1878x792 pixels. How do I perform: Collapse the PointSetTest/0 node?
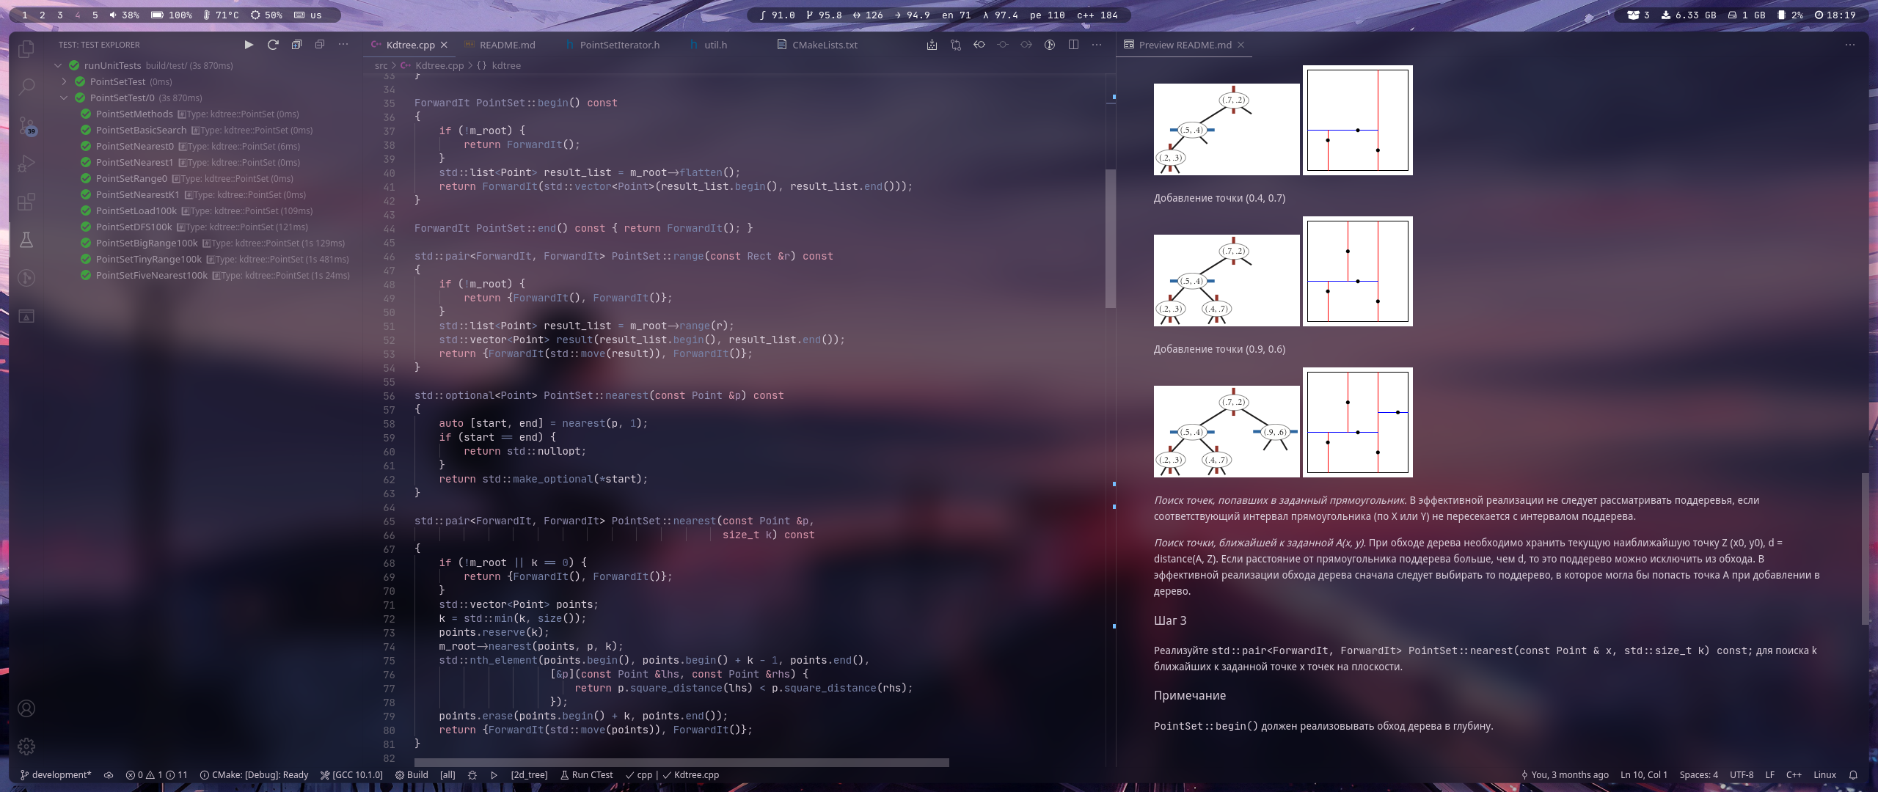coord(64,98)
